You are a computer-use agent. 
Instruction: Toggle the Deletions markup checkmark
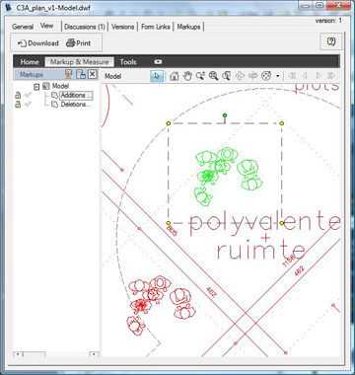click(29, 105)
